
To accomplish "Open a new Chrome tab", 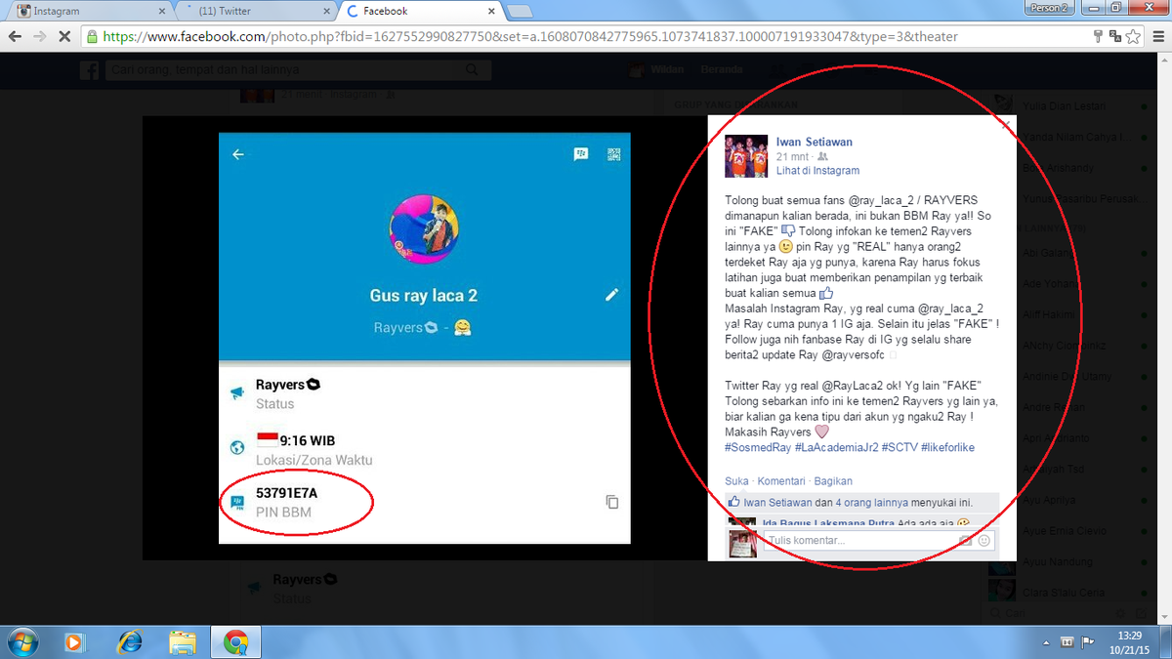I will pos(520,12).
